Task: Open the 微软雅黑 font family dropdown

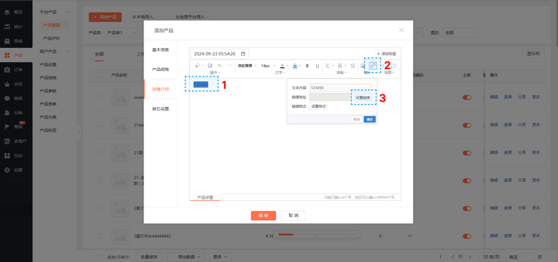Action: pos(247,66)
